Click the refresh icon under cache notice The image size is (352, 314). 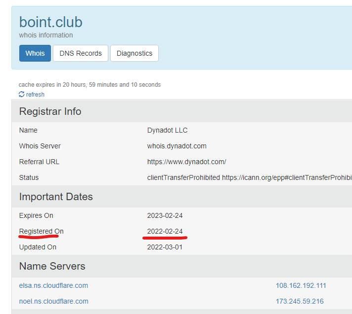[22, 94]
